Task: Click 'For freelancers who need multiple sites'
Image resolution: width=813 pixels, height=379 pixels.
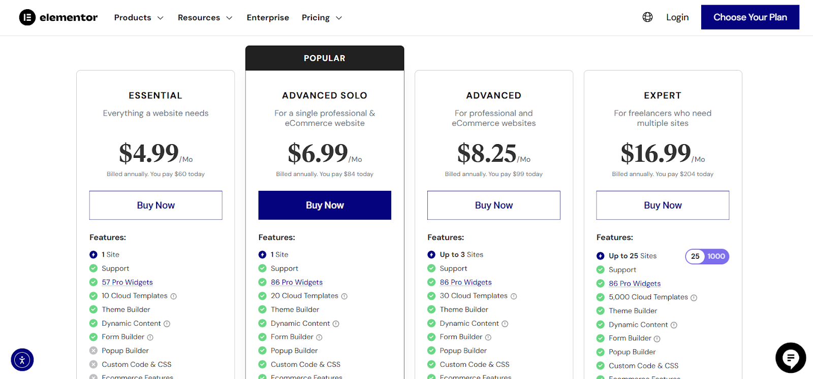Action: (663, 118)
